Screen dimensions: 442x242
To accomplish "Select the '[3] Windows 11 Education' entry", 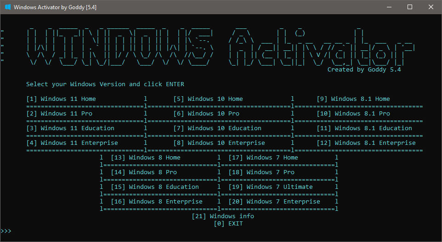I will [70, 128].
